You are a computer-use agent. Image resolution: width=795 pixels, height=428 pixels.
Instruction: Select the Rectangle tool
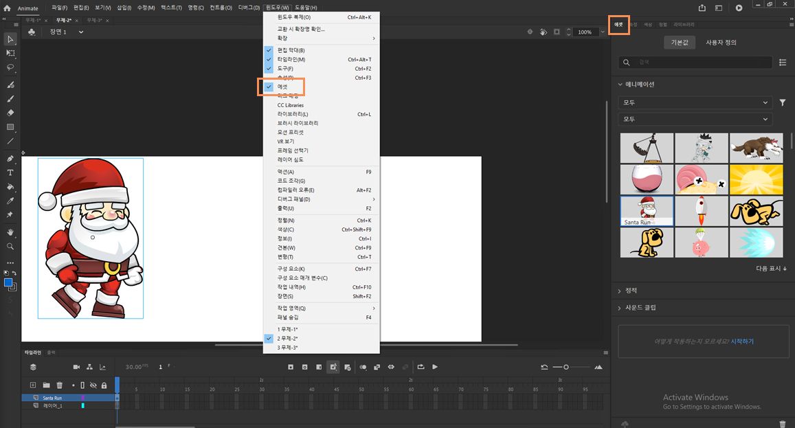pos(10,127)
